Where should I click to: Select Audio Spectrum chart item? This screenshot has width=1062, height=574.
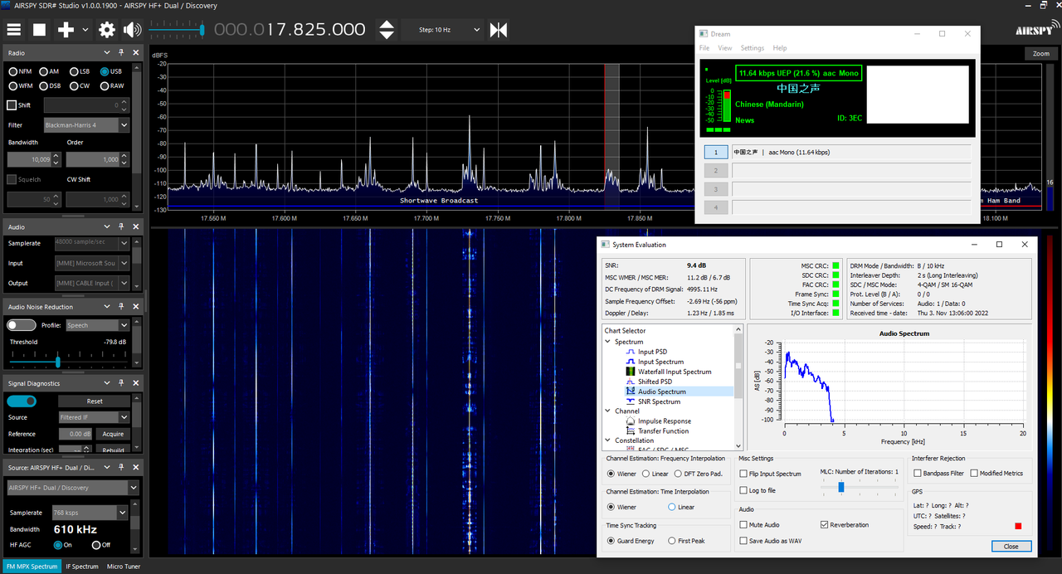pyautogui.click(x=661, y=392)
